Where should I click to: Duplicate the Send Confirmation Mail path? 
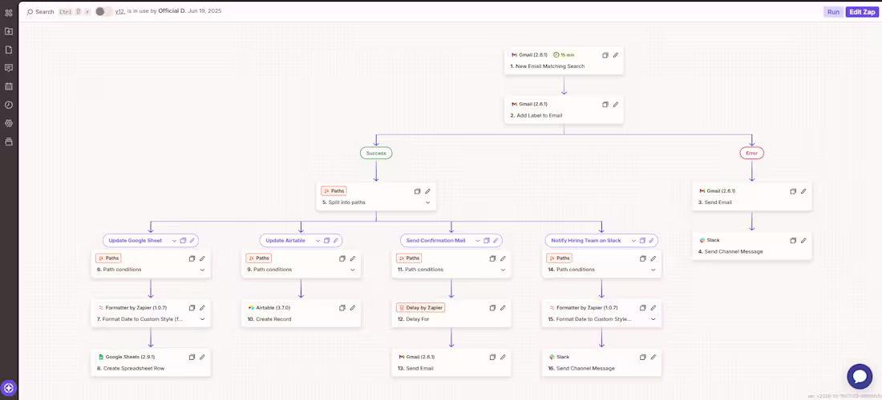coord(487,241)
